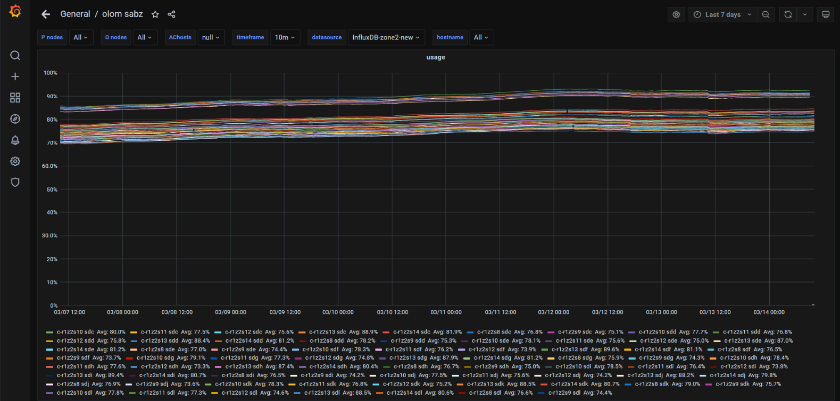The height and width of the screenshot is (401, 840).
Task: Open the search dashboards icon in sidebar
Action: coord(15,55)
